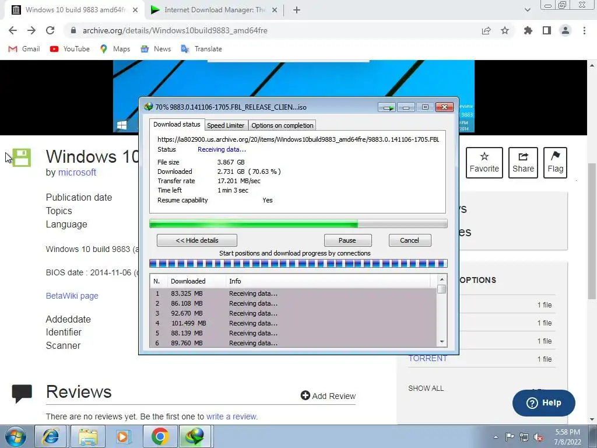Cancel the download

410,240
